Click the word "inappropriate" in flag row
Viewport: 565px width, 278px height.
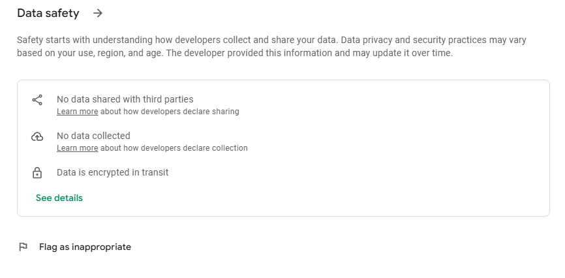[x=101, y=247]
